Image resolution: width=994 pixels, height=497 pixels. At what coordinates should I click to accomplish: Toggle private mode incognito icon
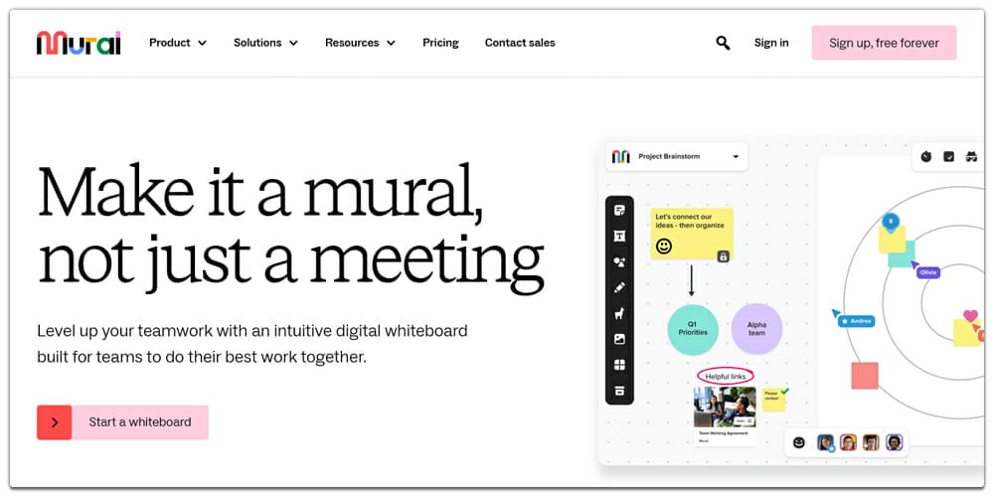tap(971, 156)
